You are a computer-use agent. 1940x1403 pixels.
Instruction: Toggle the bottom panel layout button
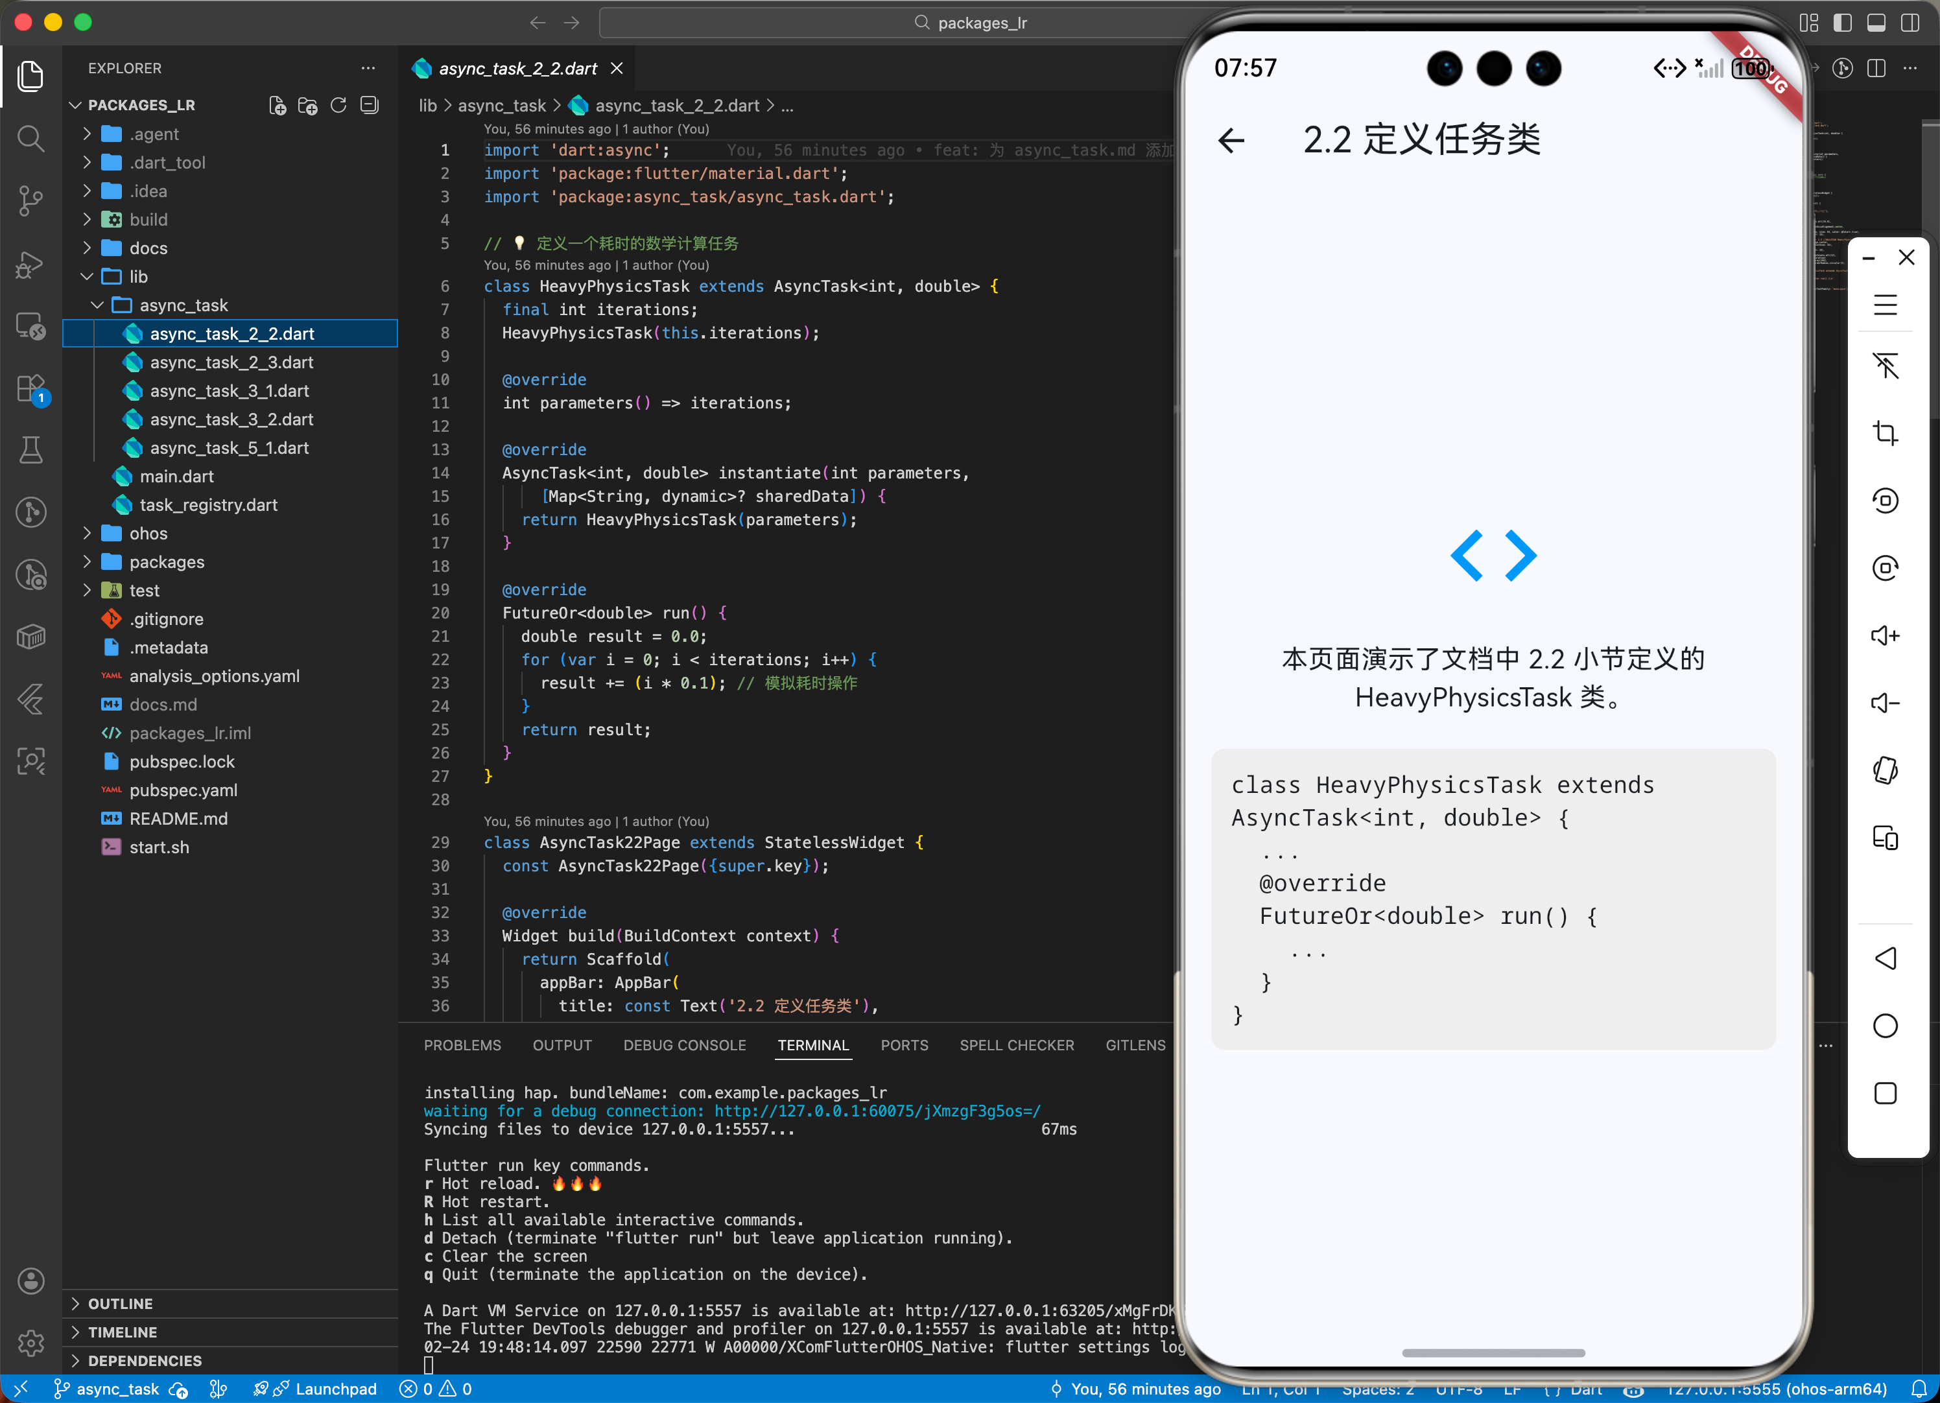point(1876,23)
